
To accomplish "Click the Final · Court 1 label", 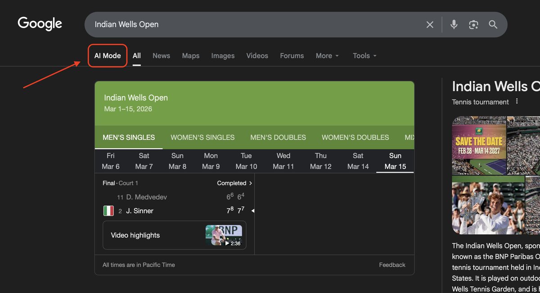I will pyautogui.click(x=120, y=183).
